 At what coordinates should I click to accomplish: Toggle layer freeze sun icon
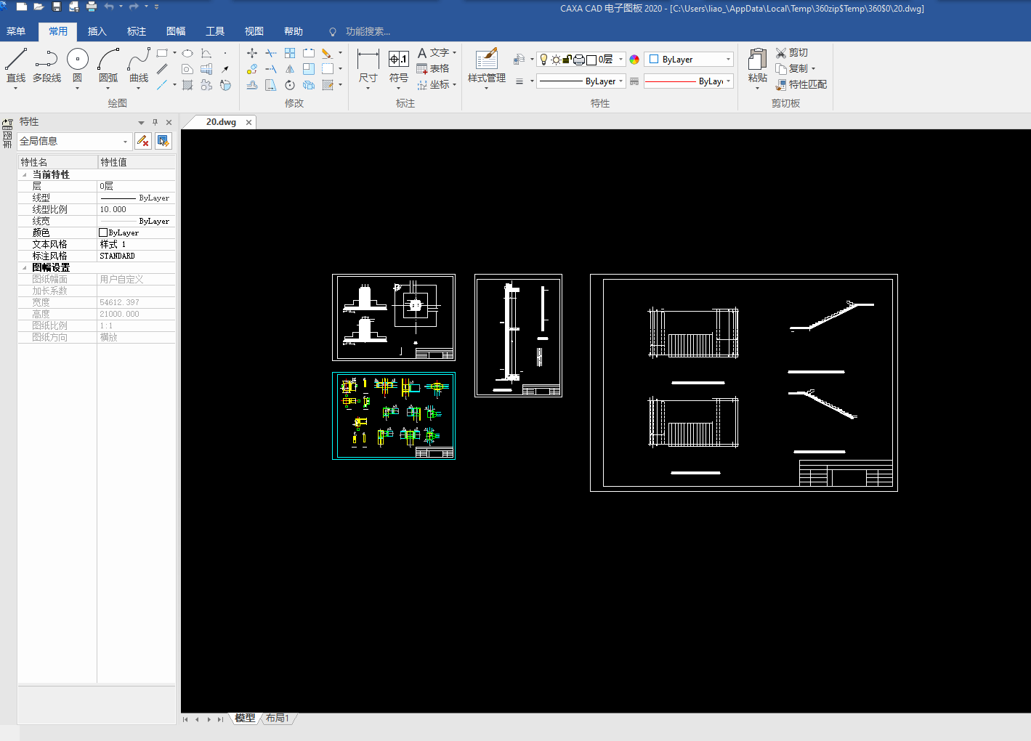(x=556, y=60)
